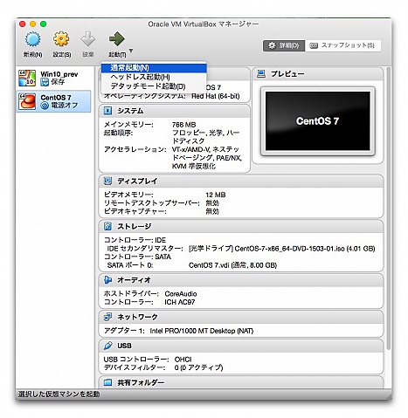Click the window title Oracle VM VirtualBox マネージャー

[x=204, y=24]
